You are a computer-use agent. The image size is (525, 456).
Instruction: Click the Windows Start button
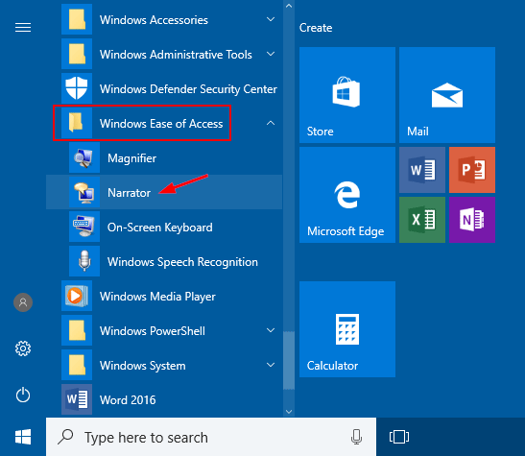pyautogui.click(x=23, y=437)
